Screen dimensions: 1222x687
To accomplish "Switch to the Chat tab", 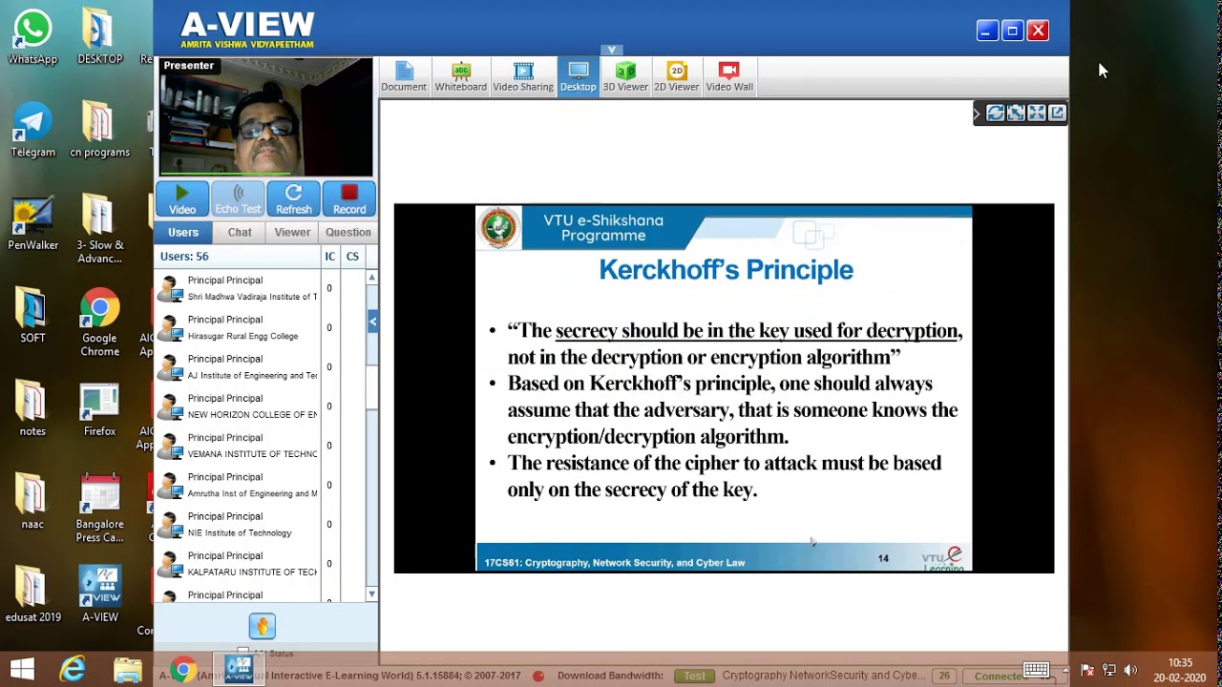I will (x=240, y=232).
